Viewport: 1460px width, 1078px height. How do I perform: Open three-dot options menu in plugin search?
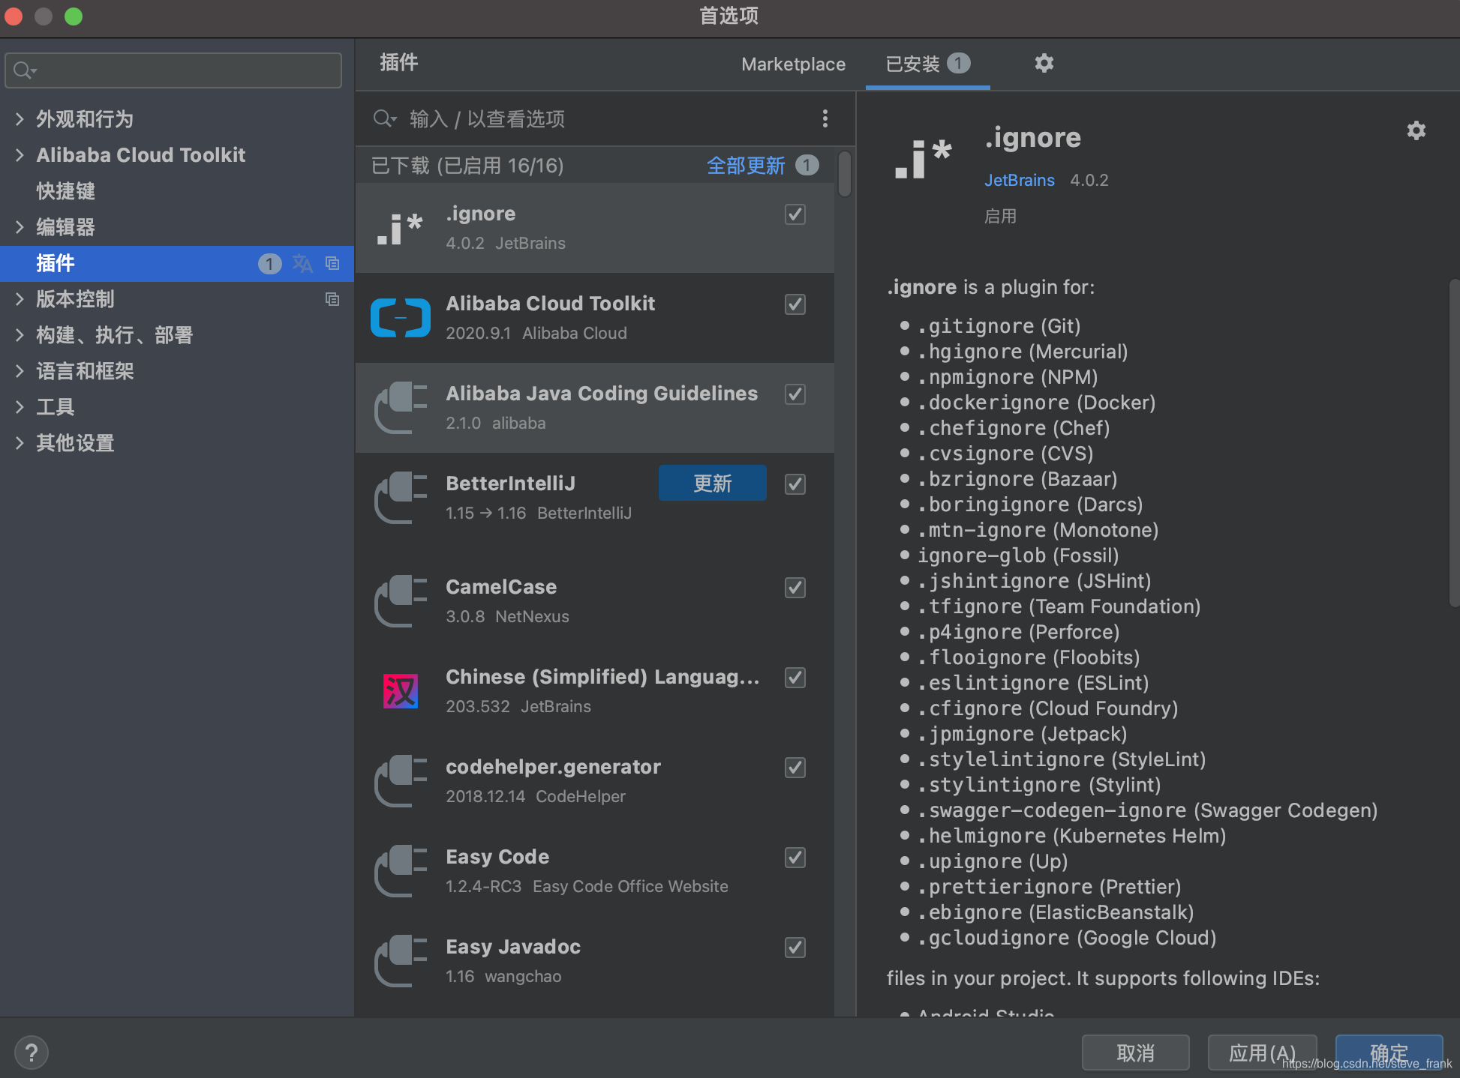[825, 118]
